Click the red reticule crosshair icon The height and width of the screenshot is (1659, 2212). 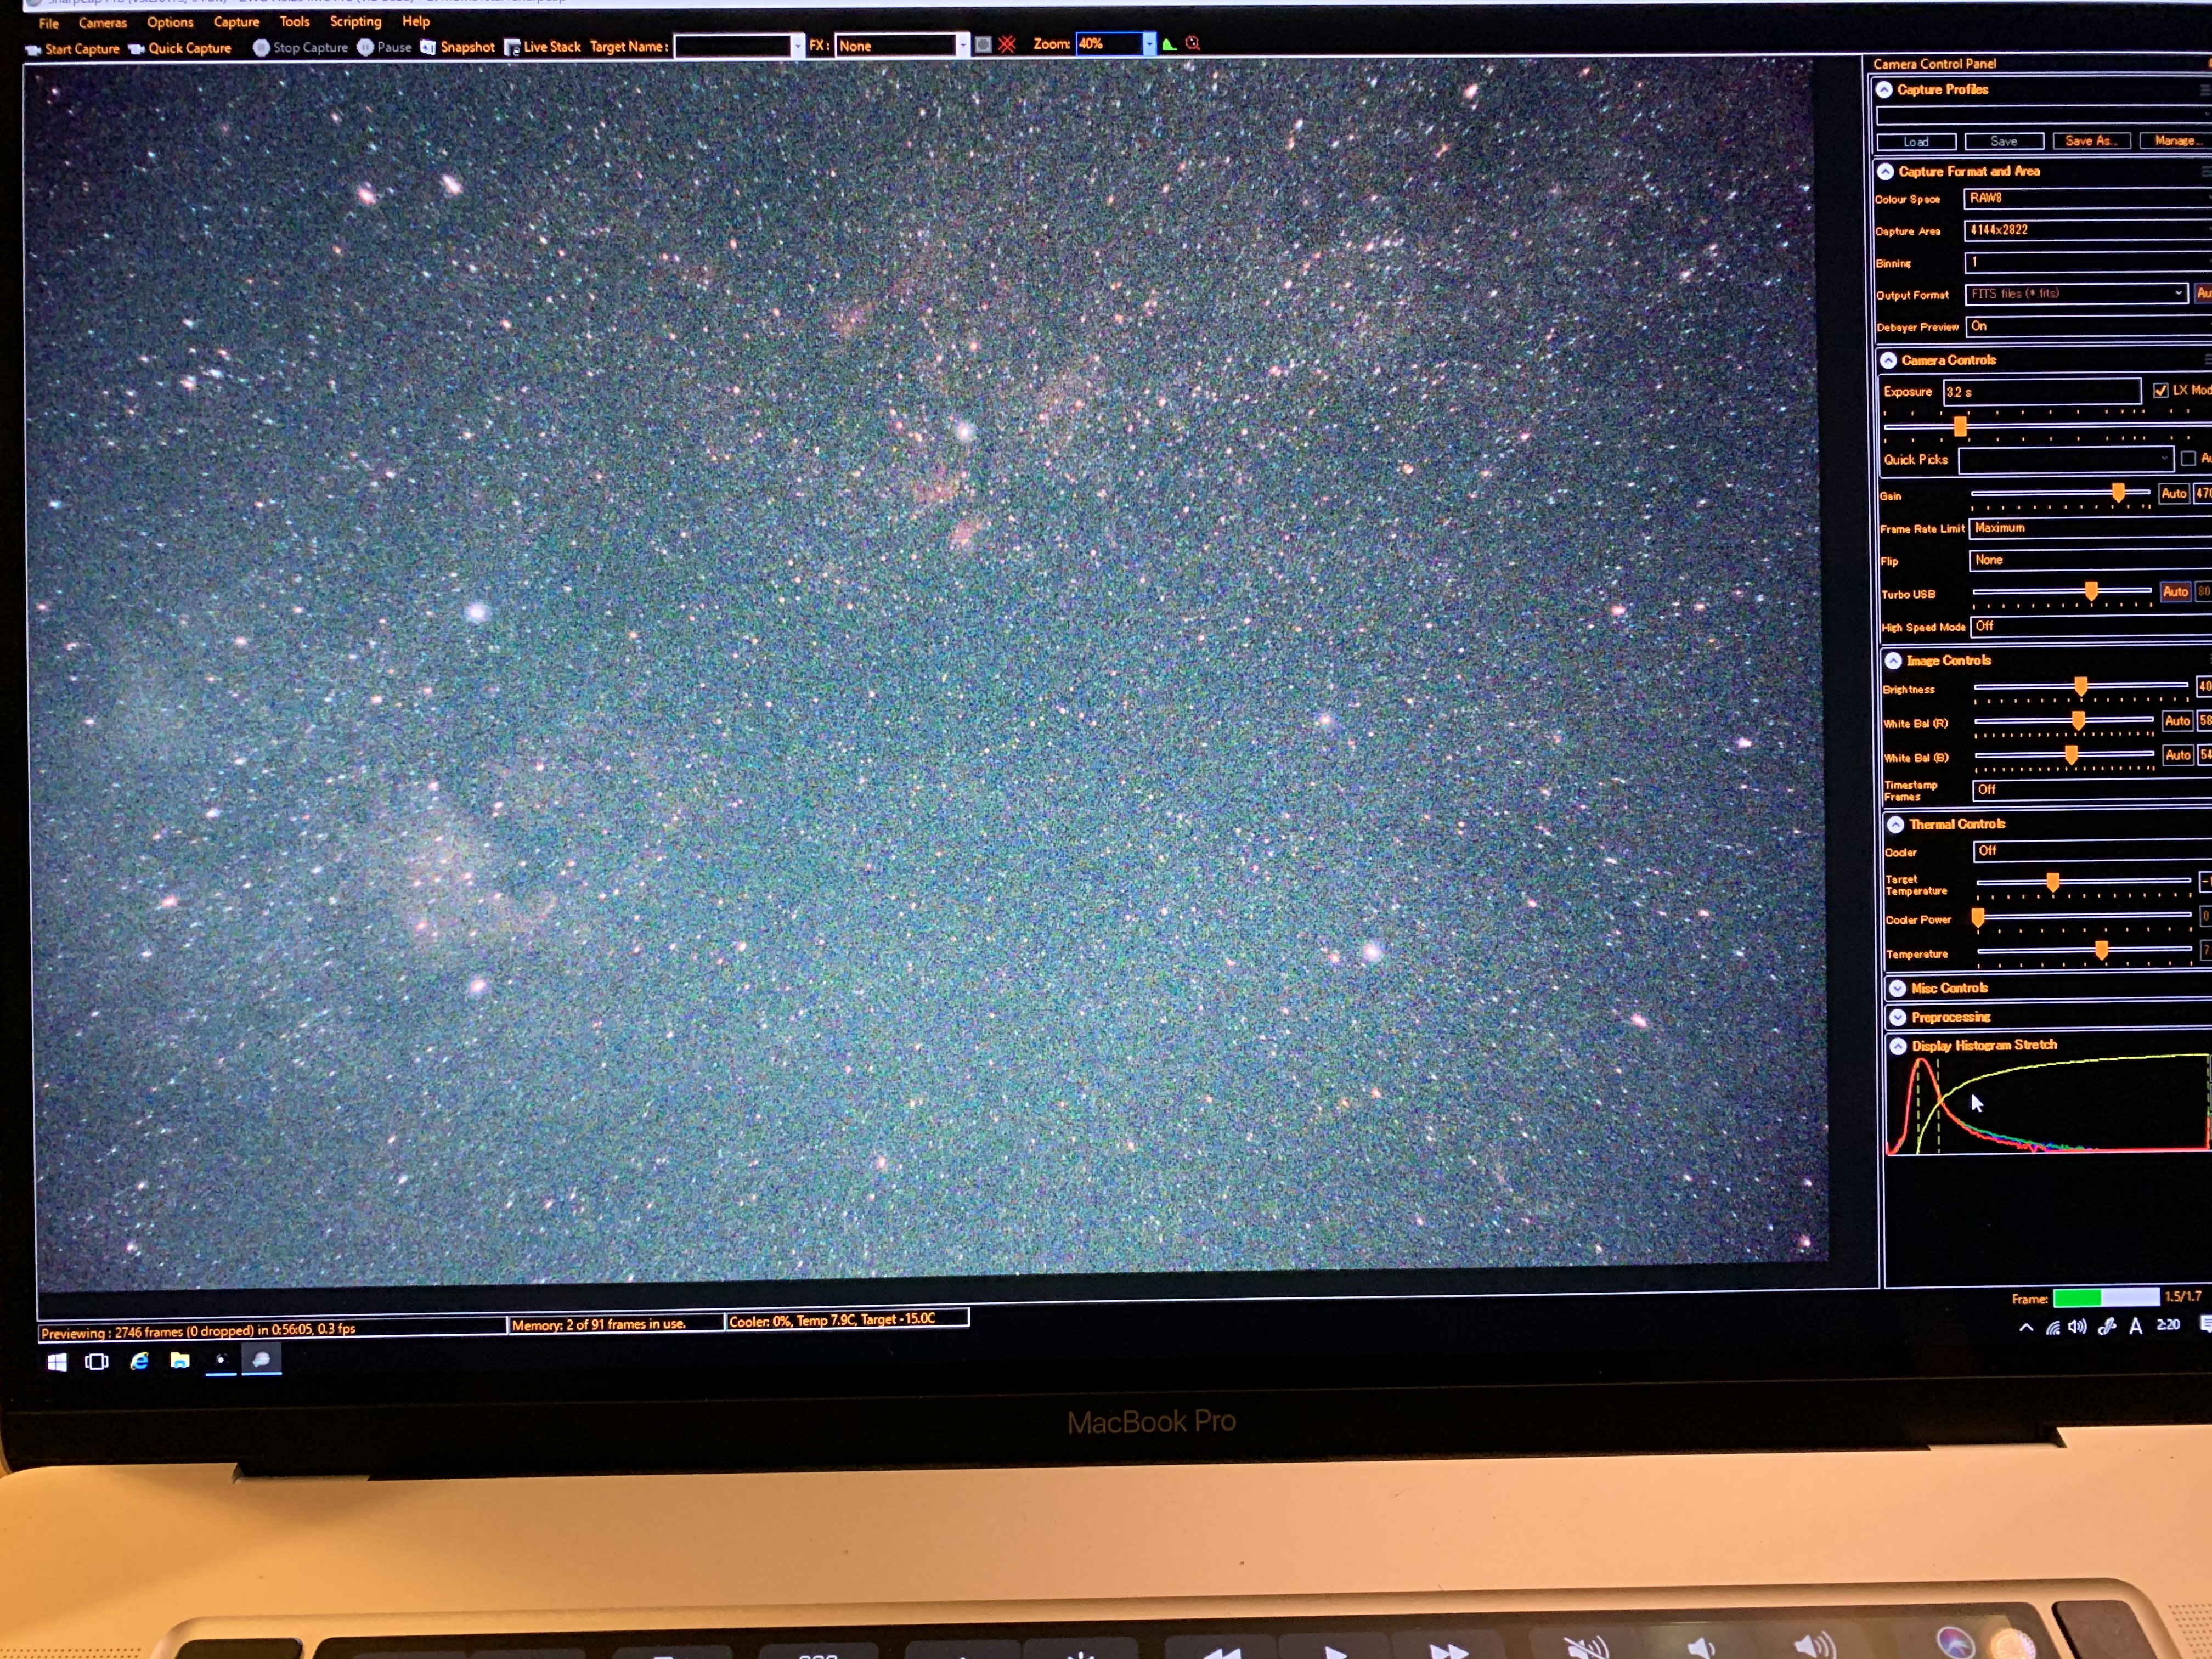click(x=1007, y=44)
